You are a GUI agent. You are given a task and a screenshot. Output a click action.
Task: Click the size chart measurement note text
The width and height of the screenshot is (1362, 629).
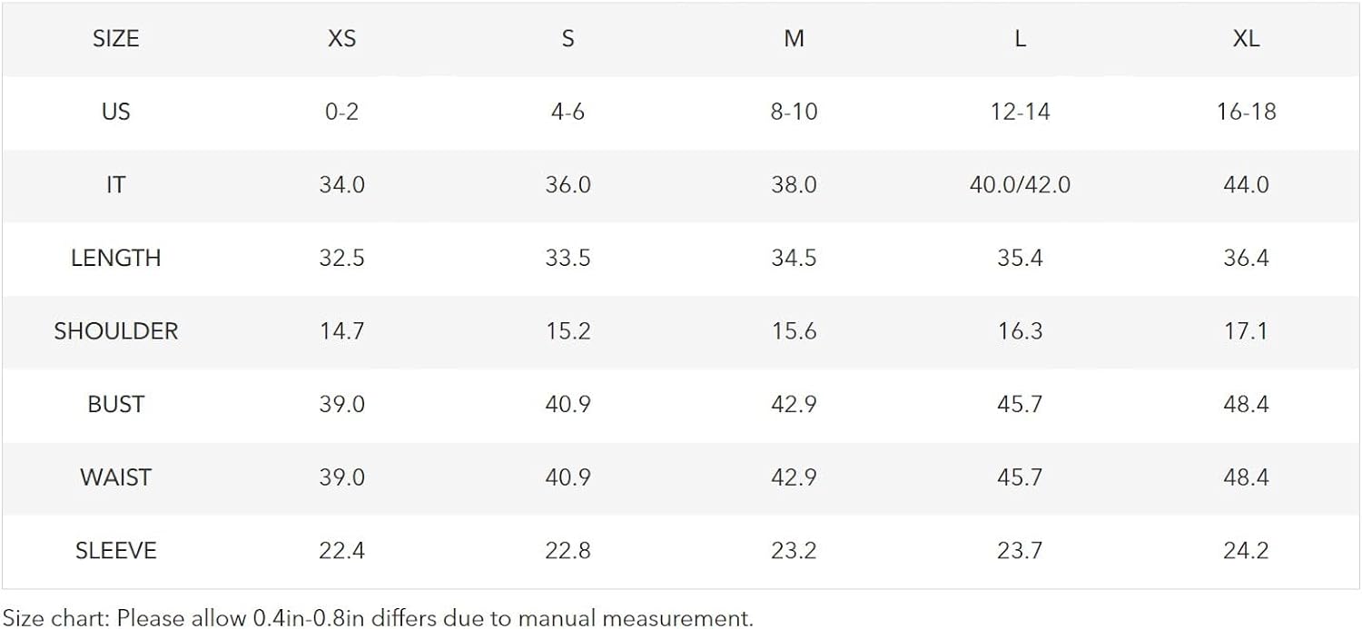click(x=378, y=619)
